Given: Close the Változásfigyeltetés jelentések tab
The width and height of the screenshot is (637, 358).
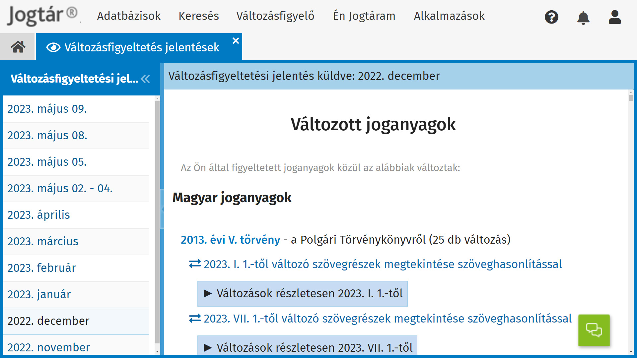Looking at the screenshot, I should tap(236, 41).
